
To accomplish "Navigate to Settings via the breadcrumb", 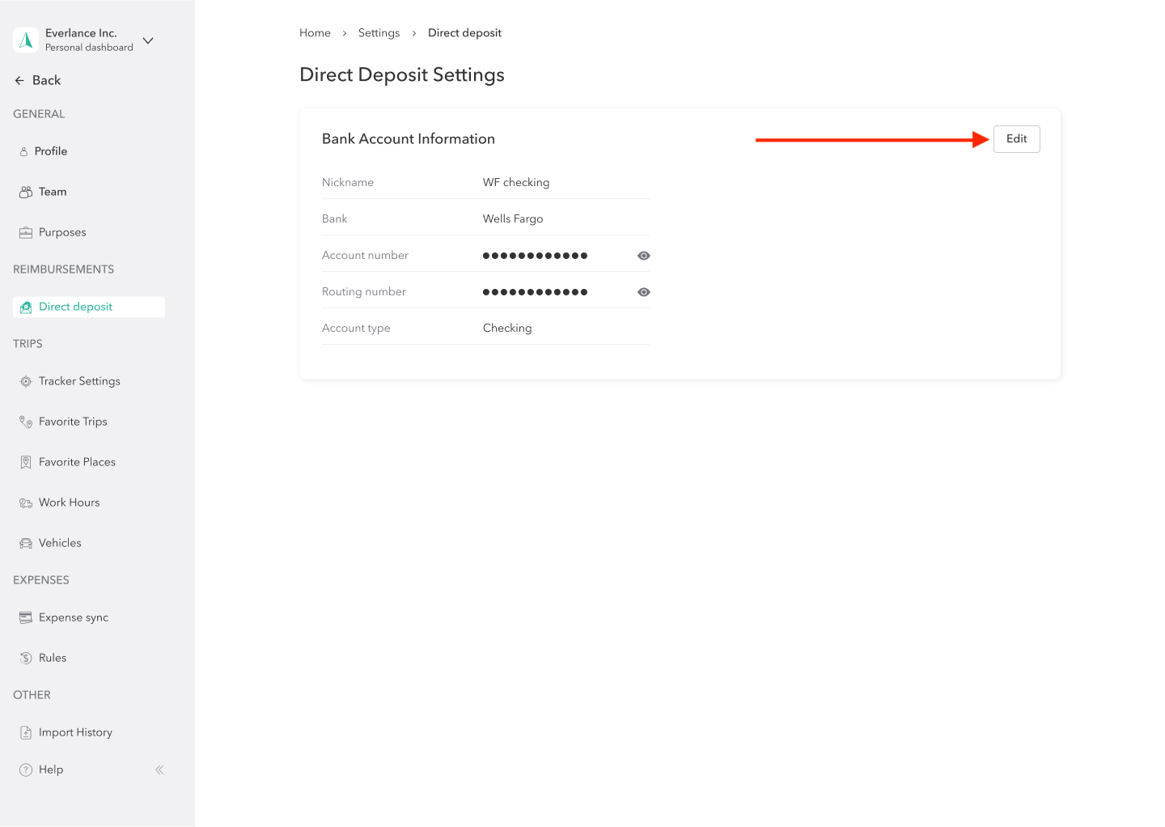I will (x=379, y=32).
